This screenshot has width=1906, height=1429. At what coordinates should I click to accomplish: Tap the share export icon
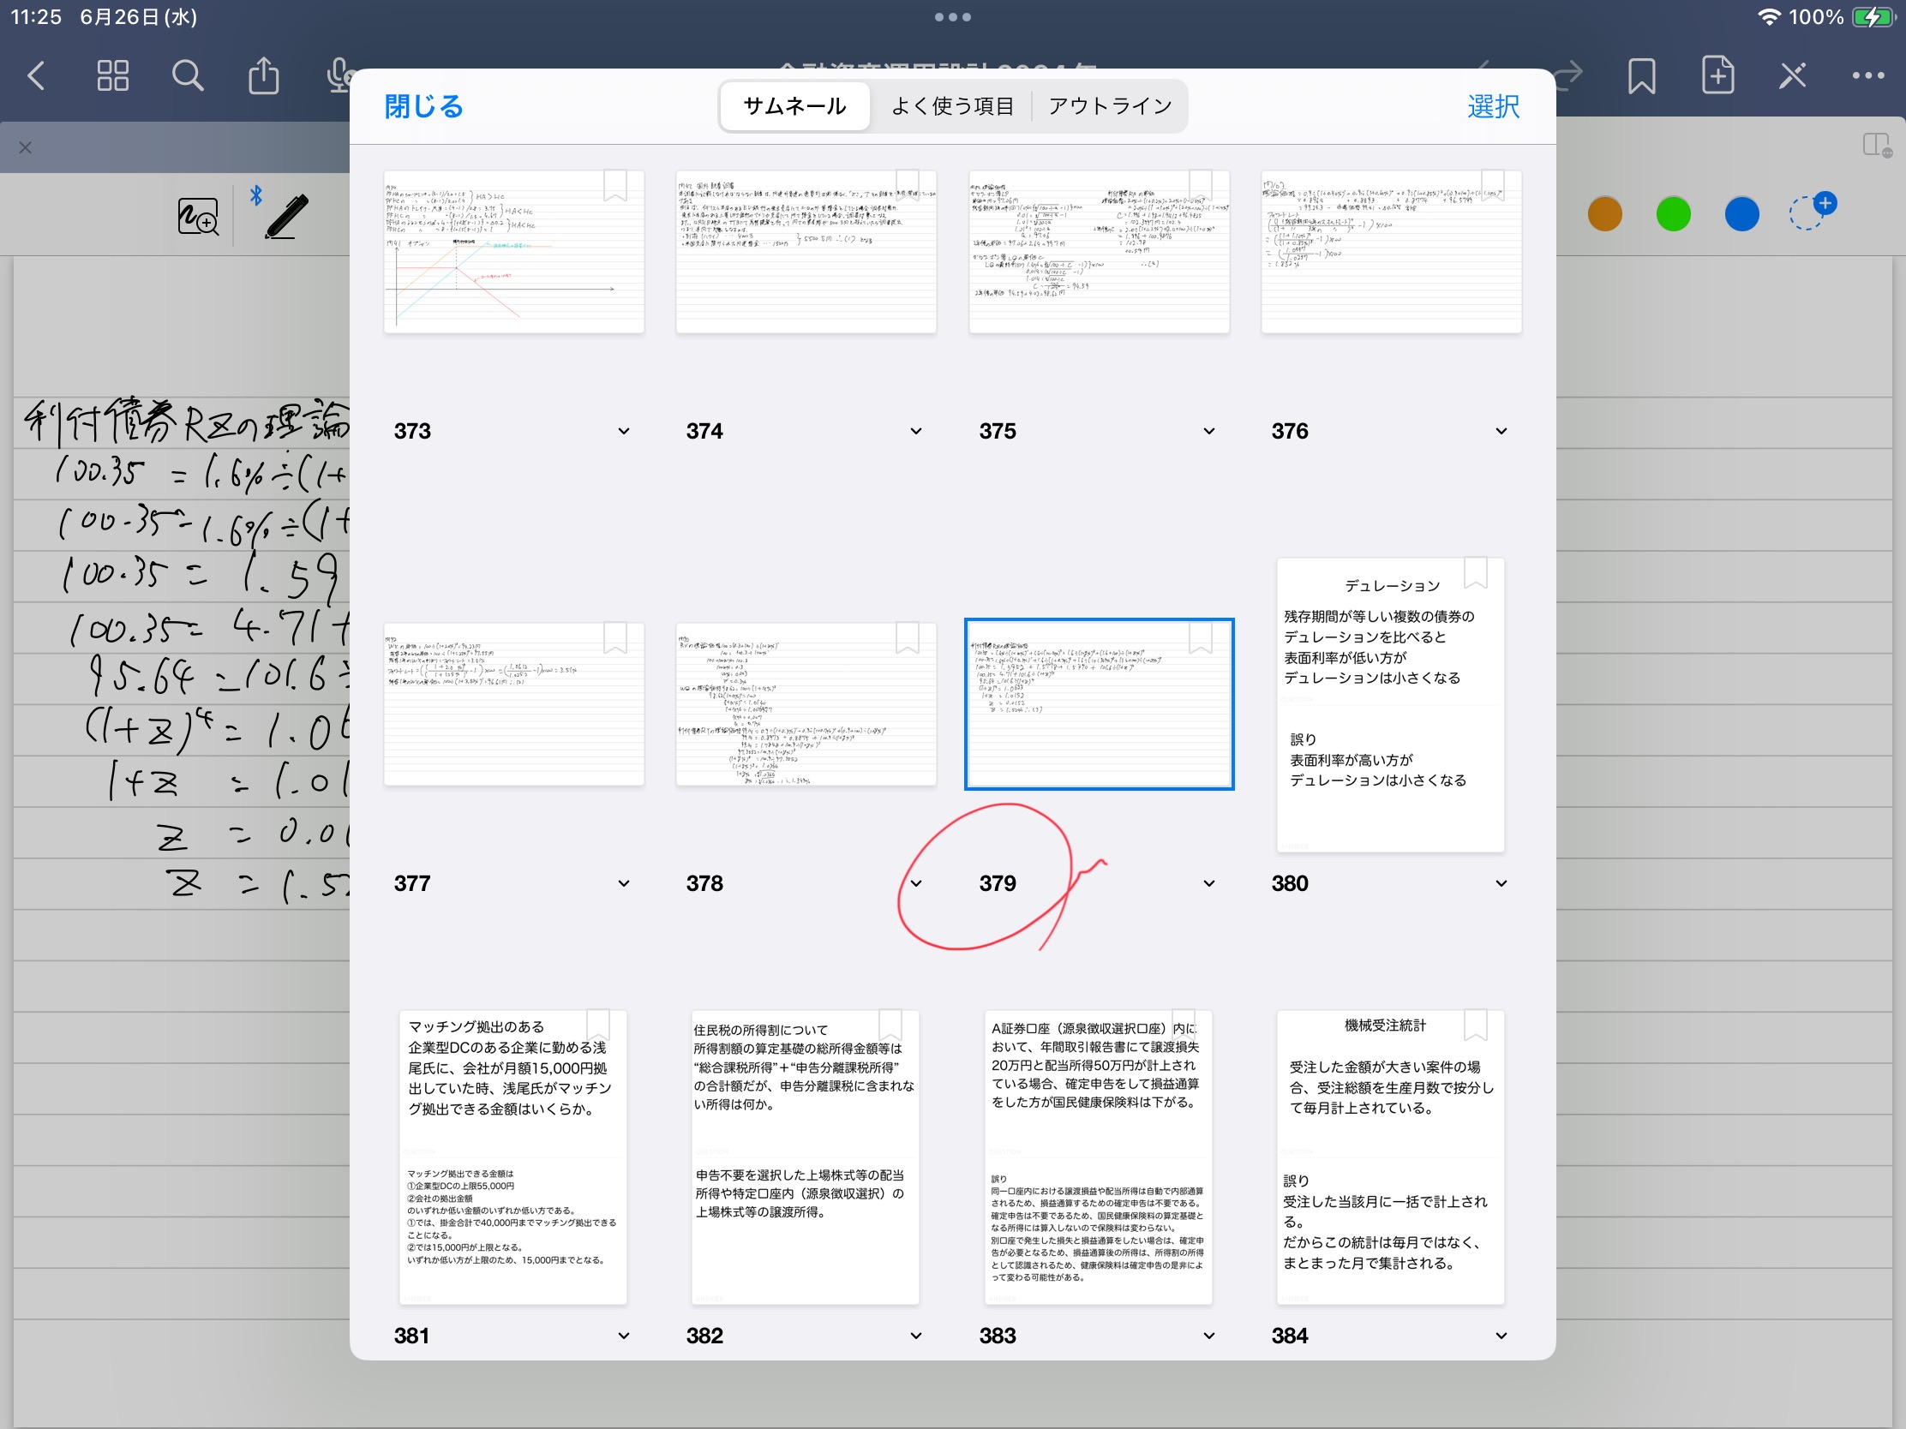coord(264,75)
